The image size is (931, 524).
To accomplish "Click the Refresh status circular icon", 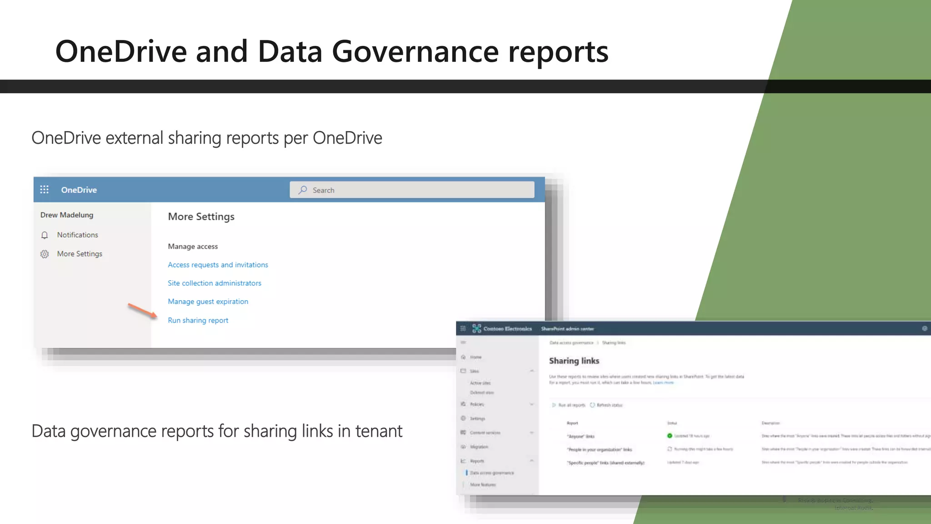I will [592, 405].
